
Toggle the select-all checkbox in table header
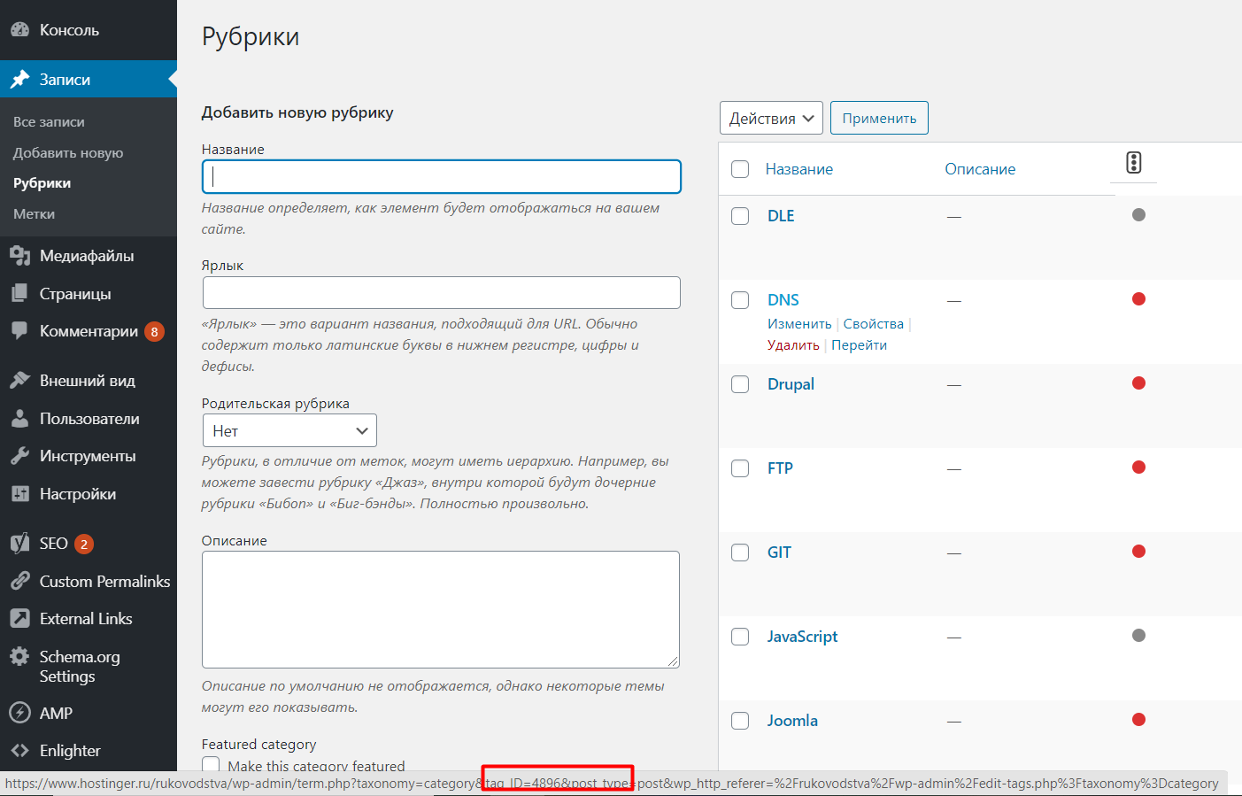[740, 169]
